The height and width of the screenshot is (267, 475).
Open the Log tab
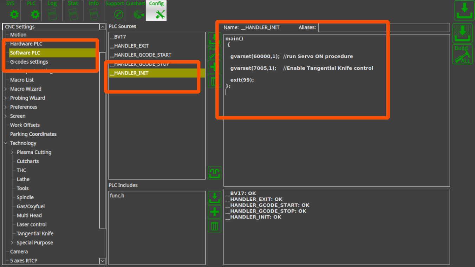[x=52, y=11]
